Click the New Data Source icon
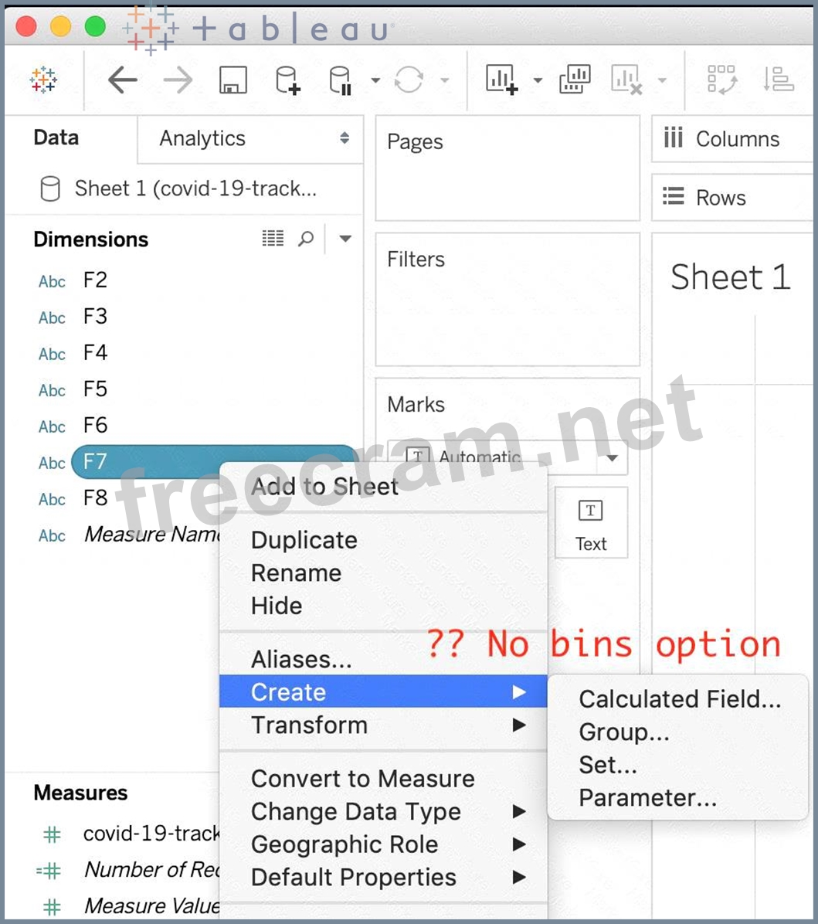The image size is (818, 924). pos(287,80)
